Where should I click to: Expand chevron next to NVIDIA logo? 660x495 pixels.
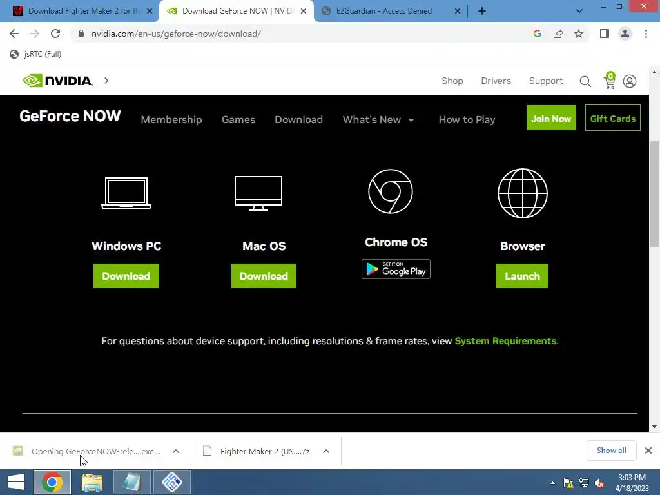point(106,81)
